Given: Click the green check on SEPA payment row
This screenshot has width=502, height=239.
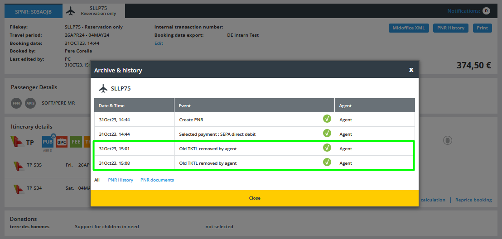Looking at the screenshot, I should tap(327, 134).
